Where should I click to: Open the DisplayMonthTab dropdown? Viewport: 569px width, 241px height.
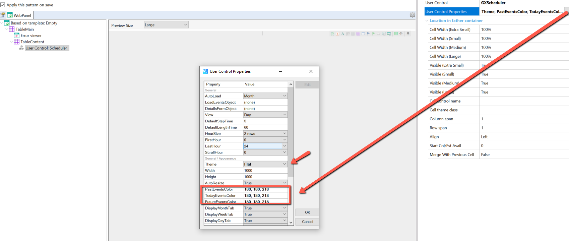pos(284,208)
